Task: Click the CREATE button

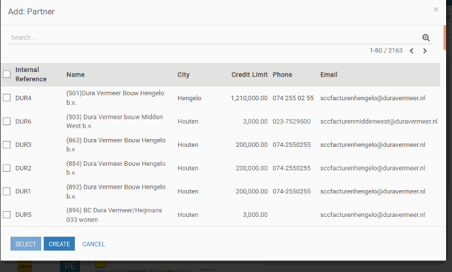Action: pos(59,244)
